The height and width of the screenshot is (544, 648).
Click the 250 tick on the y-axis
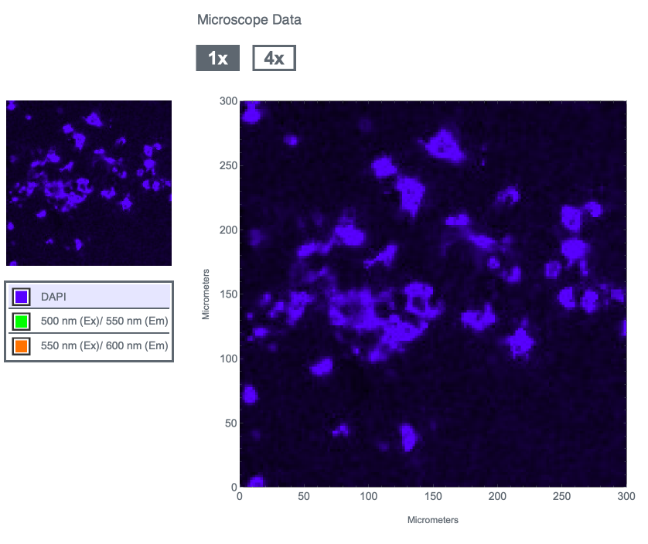click(x=227, y=165)
